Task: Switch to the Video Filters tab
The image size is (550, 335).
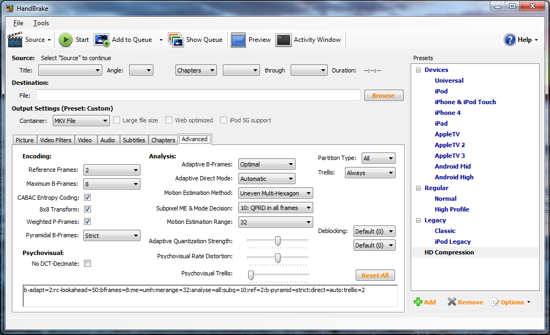Action: pos(55,140)
